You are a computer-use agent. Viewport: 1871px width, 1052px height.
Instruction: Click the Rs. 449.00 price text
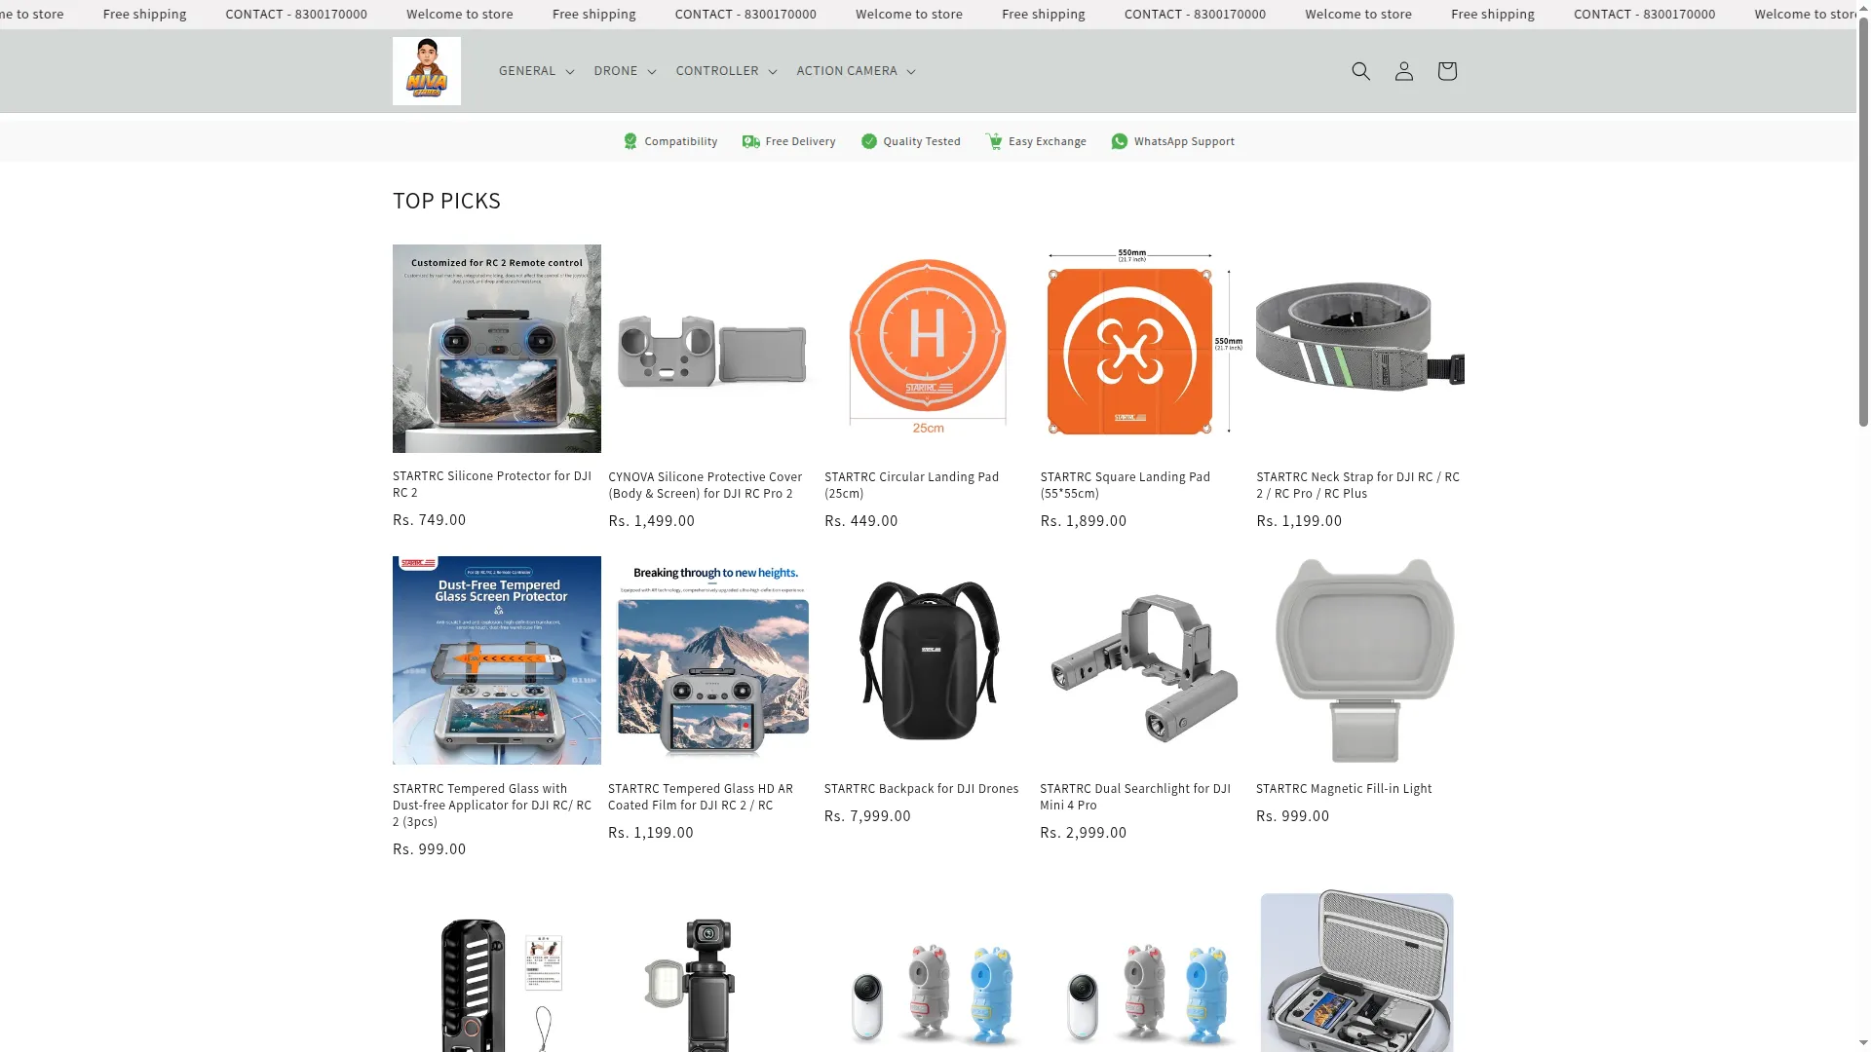(x=861, y=521)
